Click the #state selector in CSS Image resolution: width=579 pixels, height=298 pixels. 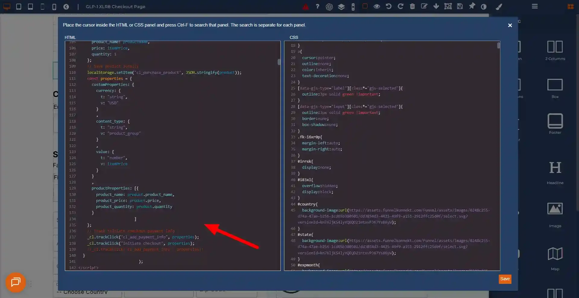[305, 235]
